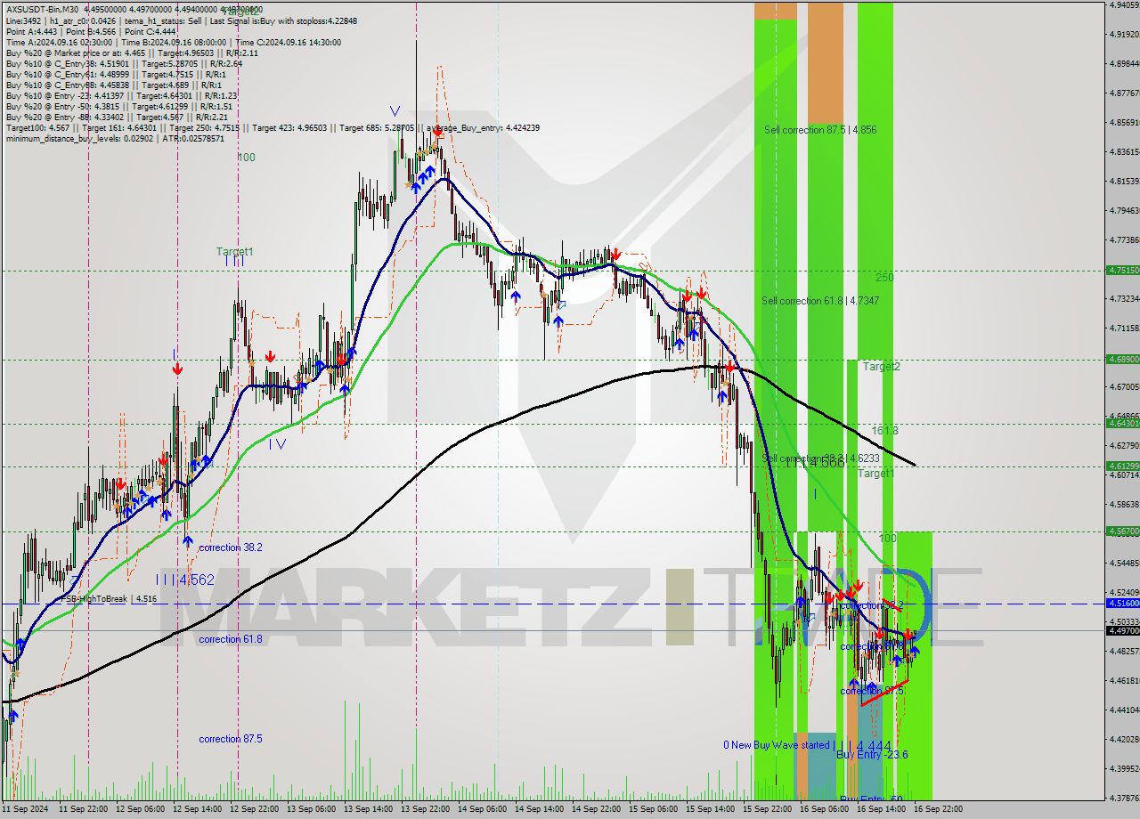Click the 4.68900 price level tag
This screenshot has width=1140, height=819.
click(x=1122, y=359)
